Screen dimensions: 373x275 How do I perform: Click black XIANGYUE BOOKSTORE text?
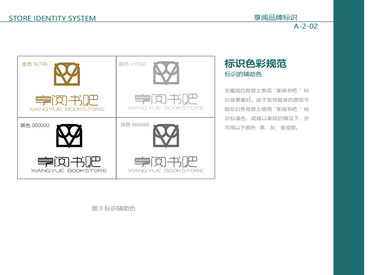point(69,171)
